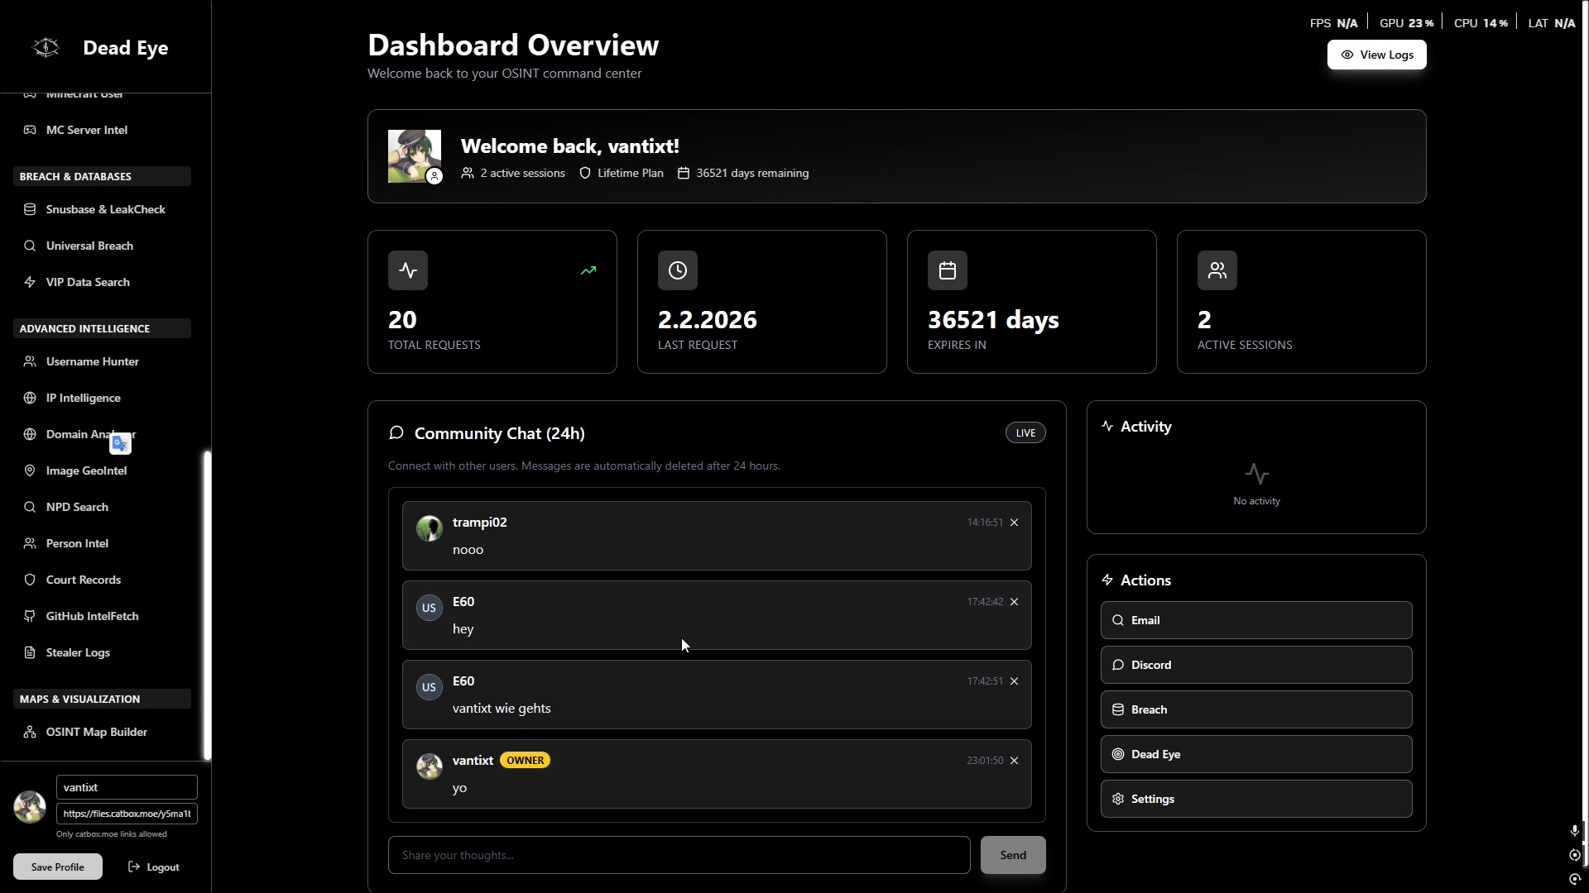Open Stealer Logs in sidebar
This screenshot has height=893, width=1589.
pos(78,652)
